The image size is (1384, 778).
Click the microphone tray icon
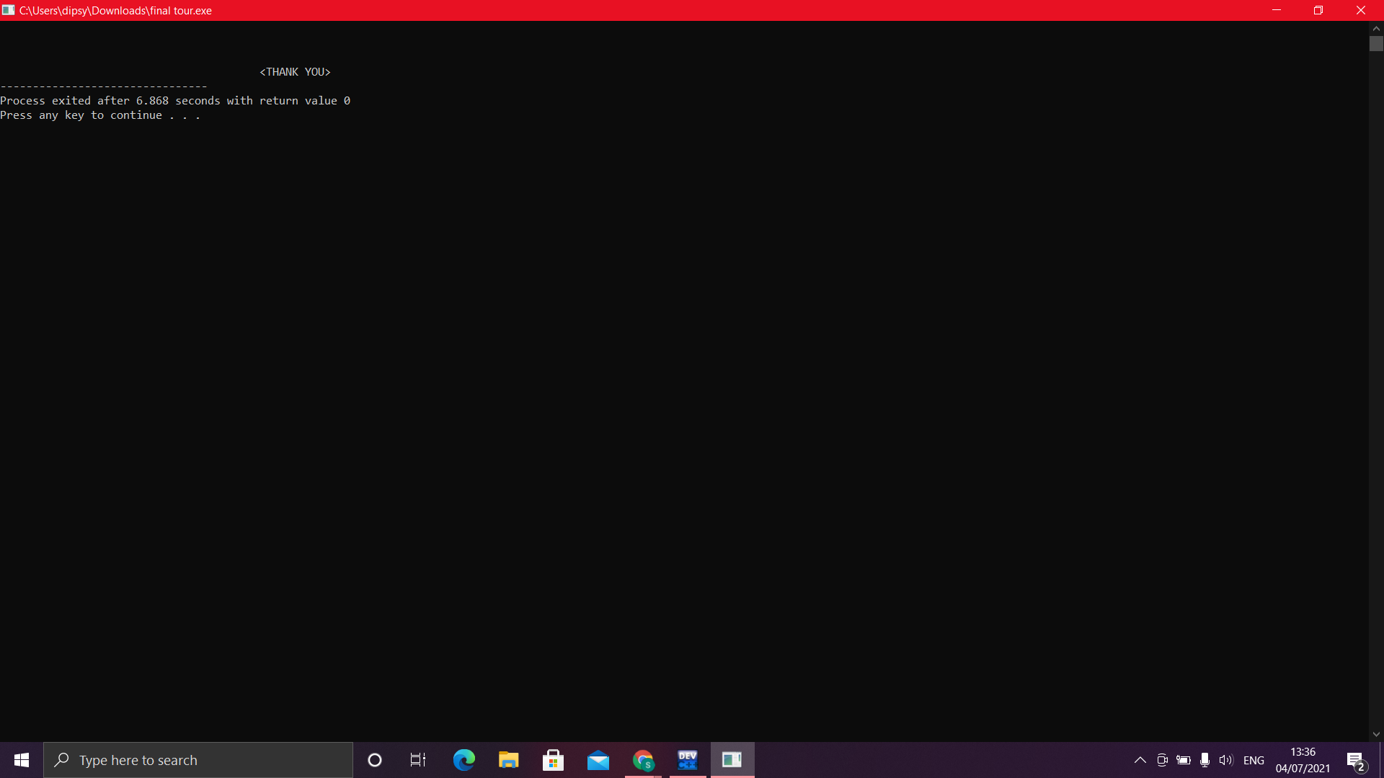tap(1205, 760)
